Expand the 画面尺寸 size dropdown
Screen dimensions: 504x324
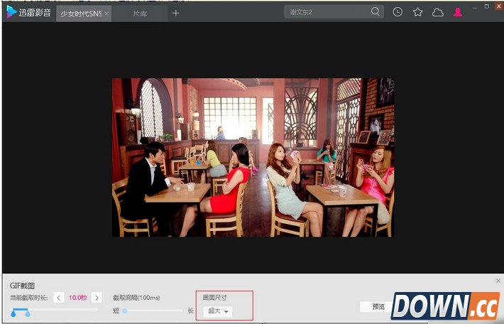click(217, 311)
